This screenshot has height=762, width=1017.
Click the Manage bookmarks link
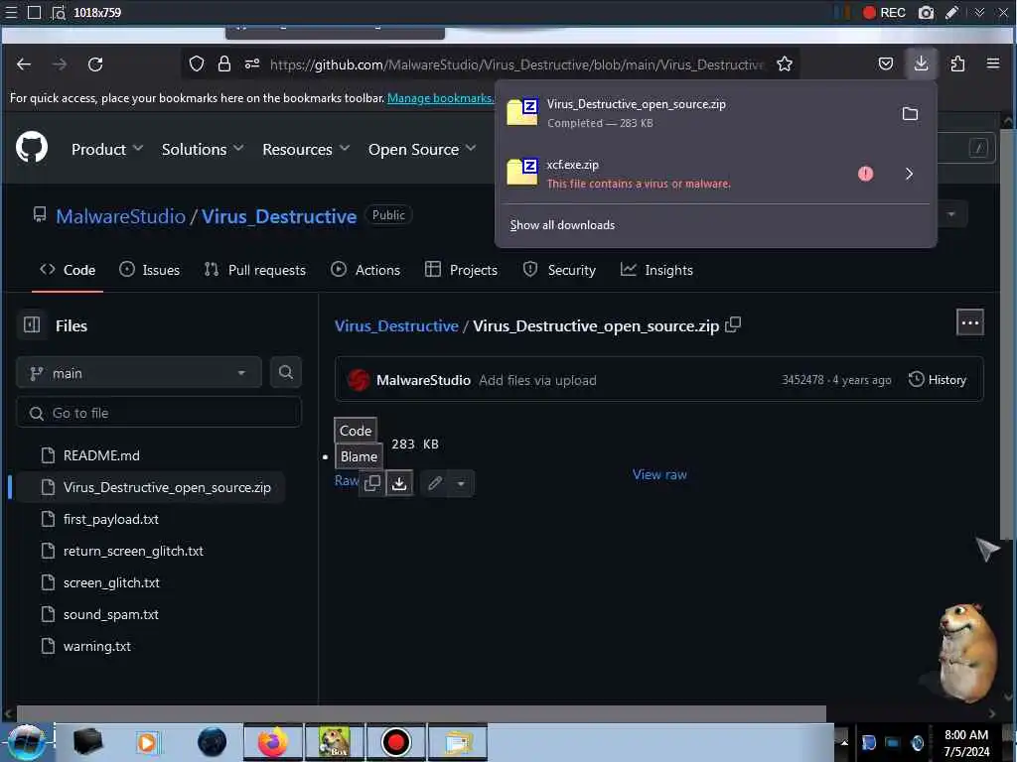tap(440, 98)
